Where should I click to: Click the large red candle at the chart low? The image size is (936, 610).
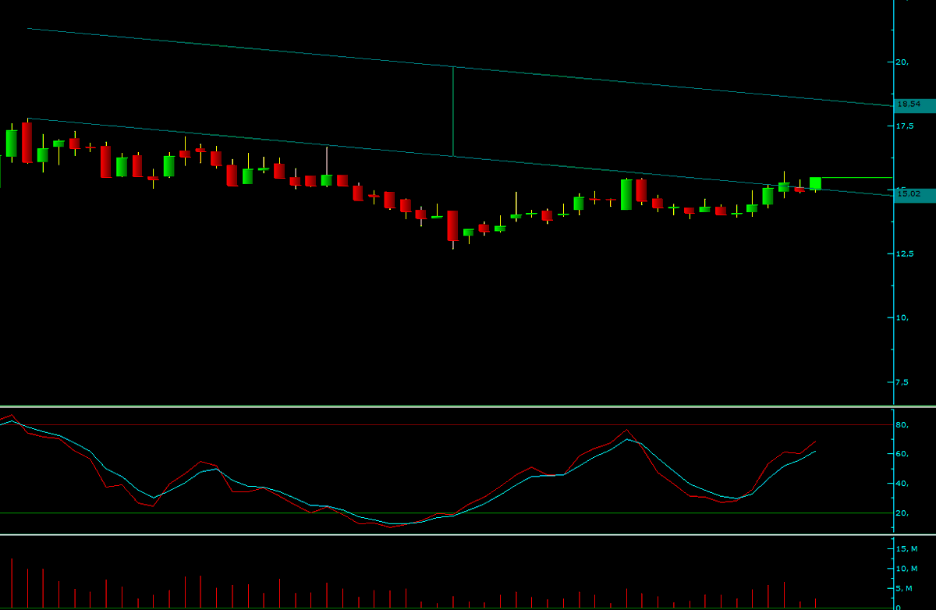(452, 226)
